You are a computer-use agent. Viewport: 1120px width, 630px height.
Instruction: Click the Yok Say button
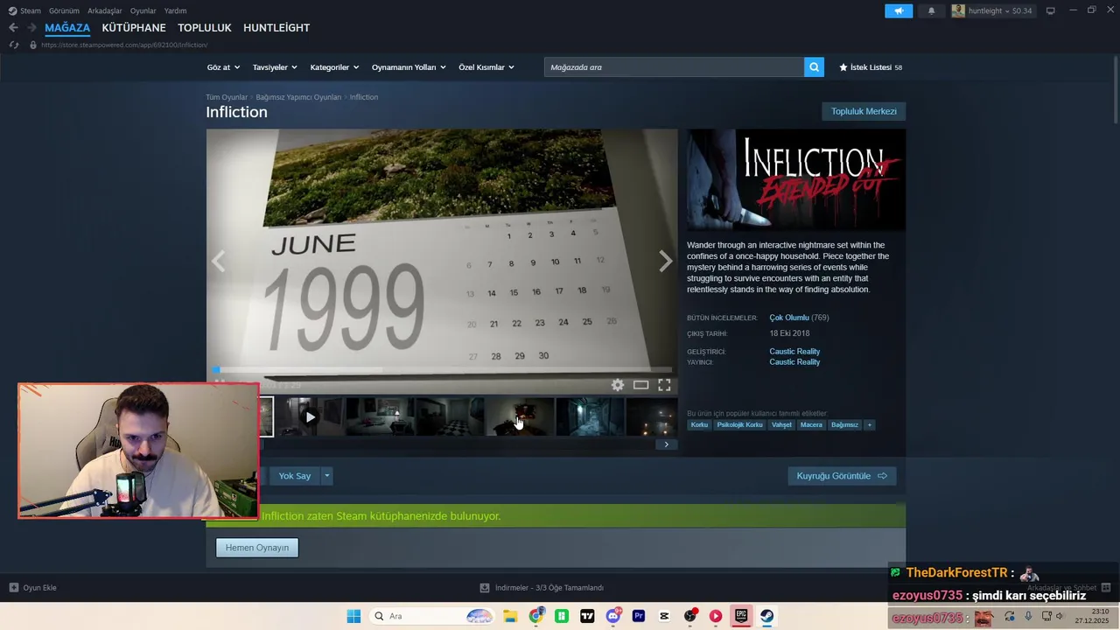coord(295,476)
